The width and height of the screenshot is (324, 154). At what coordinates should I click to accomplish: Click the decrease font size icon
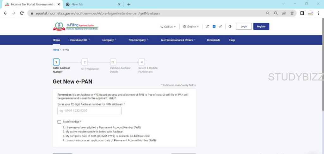tap(208, 27)
